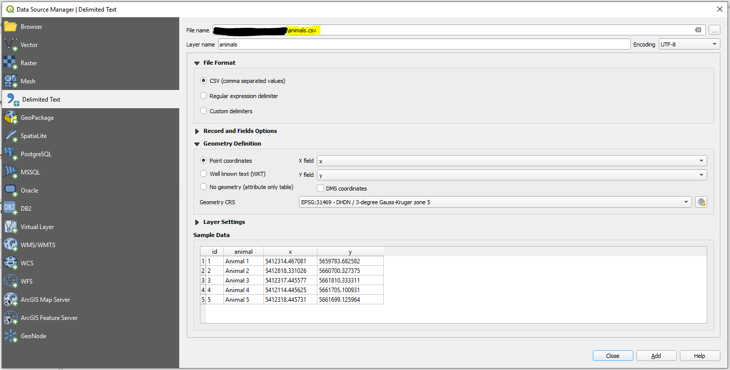
Task: Select the WMS/WMTS globe icon
Action: 11,245
